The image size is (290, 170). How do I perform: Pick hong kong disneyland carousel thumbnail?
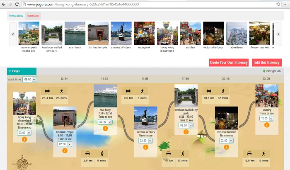click(x=167, y=33)
